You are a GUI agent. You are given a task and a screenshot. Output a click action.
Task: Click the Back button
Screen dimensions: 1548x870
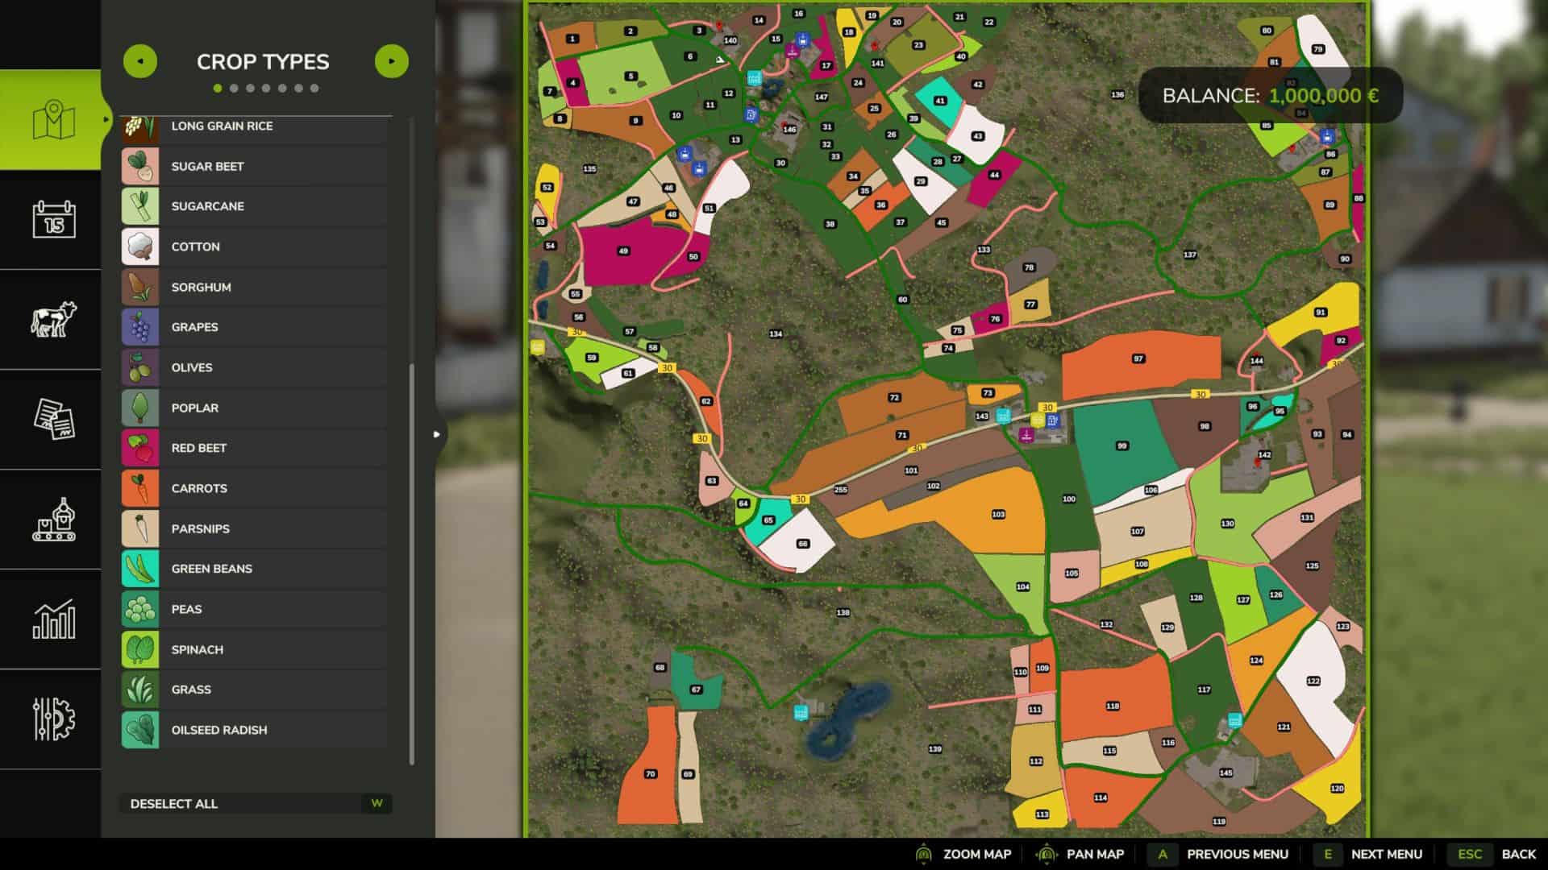point(1518,854)
